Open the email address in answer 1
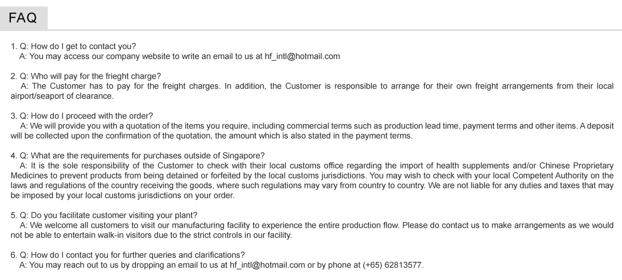The width and height of the screenshot is (622, 280). (302, 56)
